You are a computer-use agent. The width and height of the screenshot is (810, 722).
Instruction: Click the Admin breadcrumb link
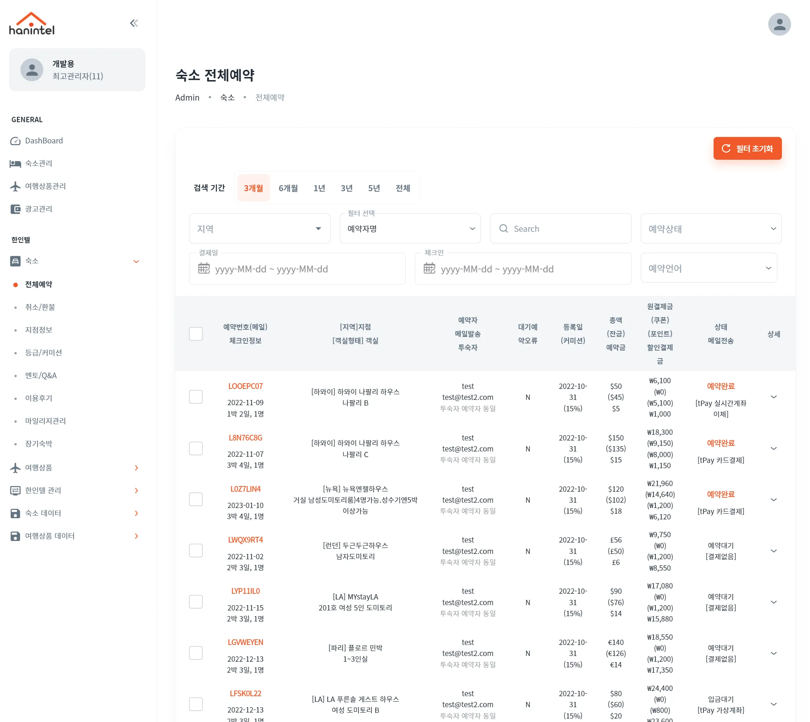tap(188, 98)
